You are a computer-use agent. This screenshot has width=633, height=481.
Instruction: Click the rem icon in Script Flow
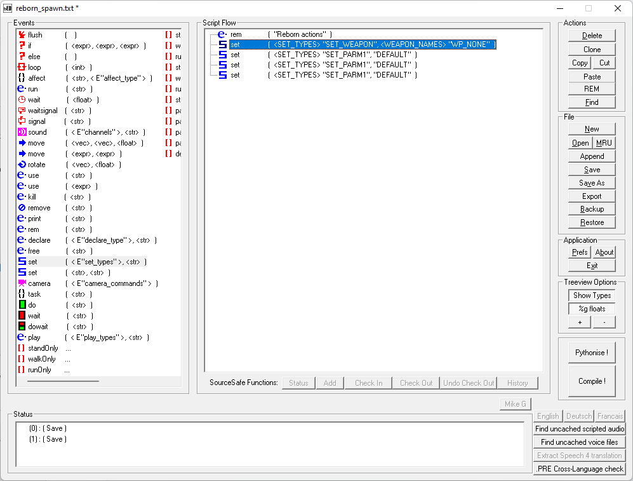(222, 34)
